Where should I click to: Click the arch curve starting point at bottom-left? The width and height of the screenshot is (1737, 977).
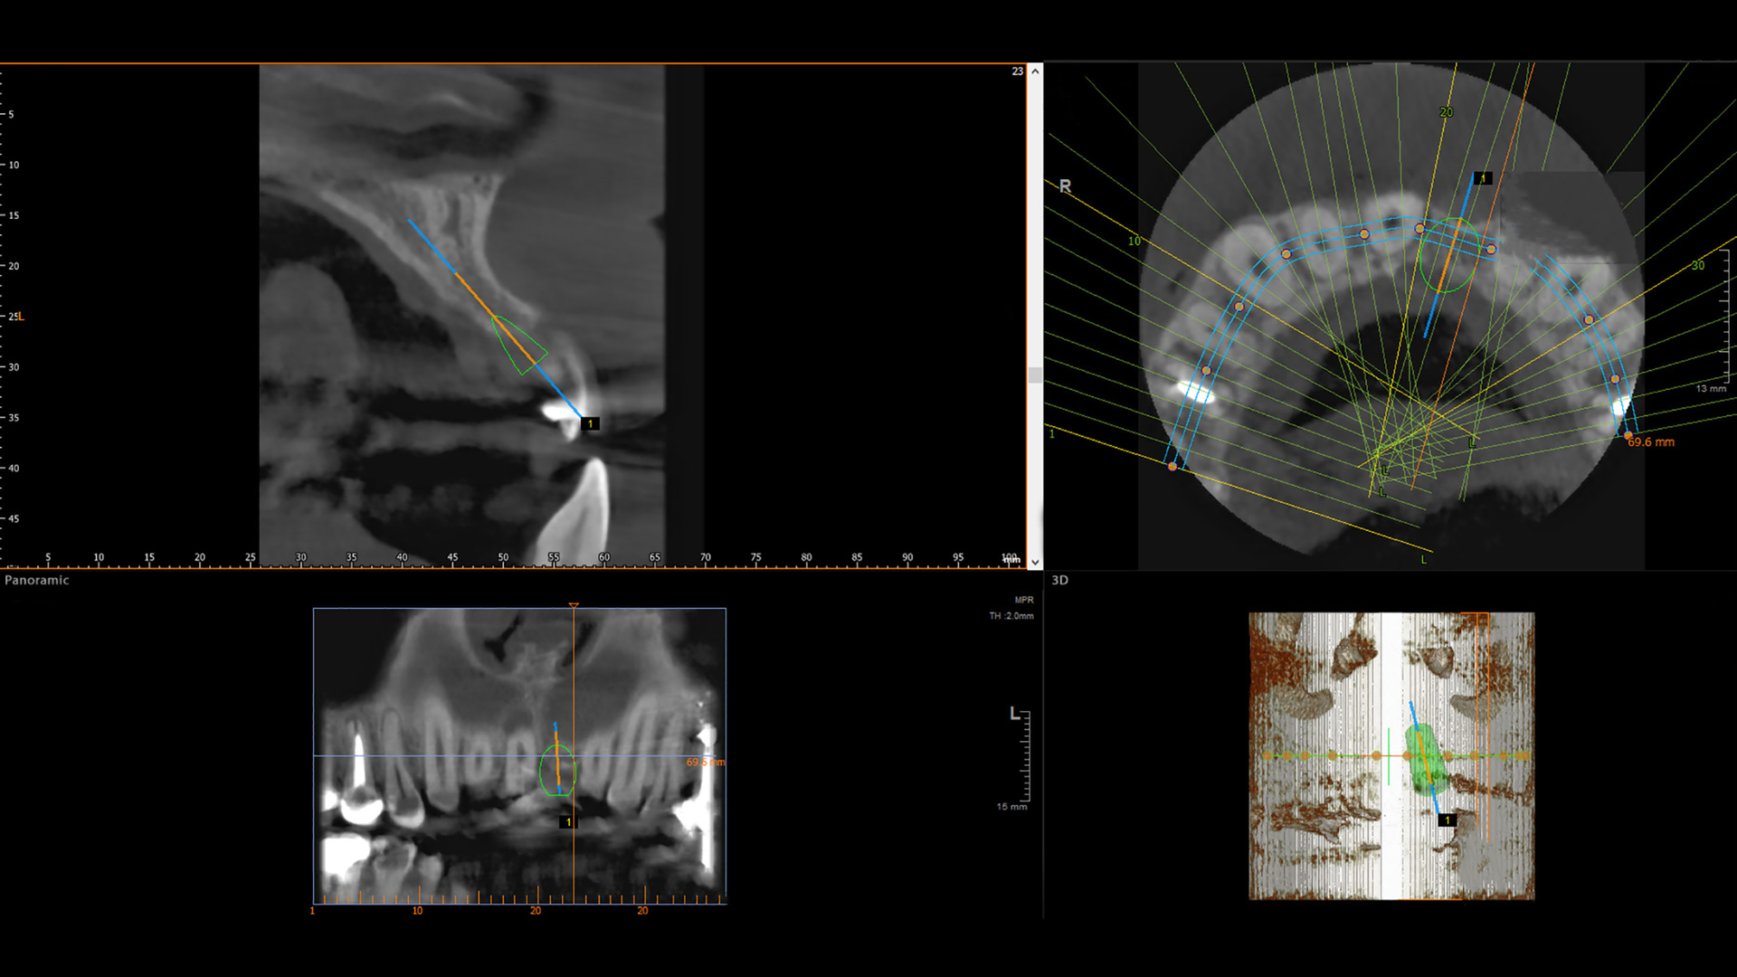click(1172, 466)
